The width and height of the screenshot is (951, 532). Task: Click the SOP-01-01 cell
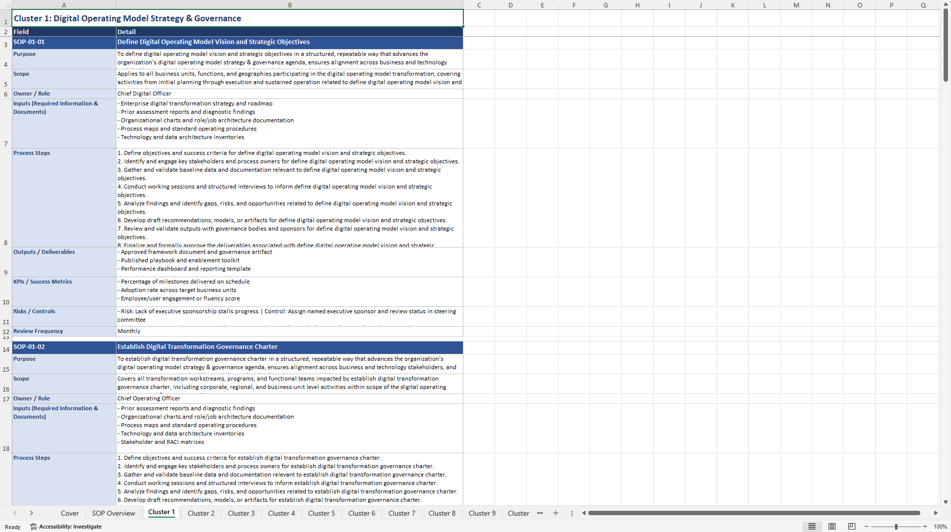click(x=64, y=43)
